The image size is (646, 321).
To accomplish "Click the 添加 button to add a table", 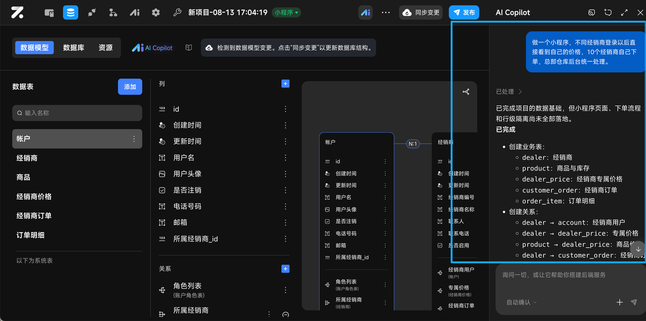I will coord(130,87).
